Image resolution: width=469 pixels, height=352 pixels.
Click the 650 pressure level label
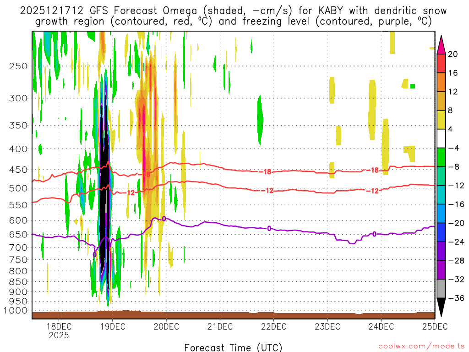coord(18,234)
